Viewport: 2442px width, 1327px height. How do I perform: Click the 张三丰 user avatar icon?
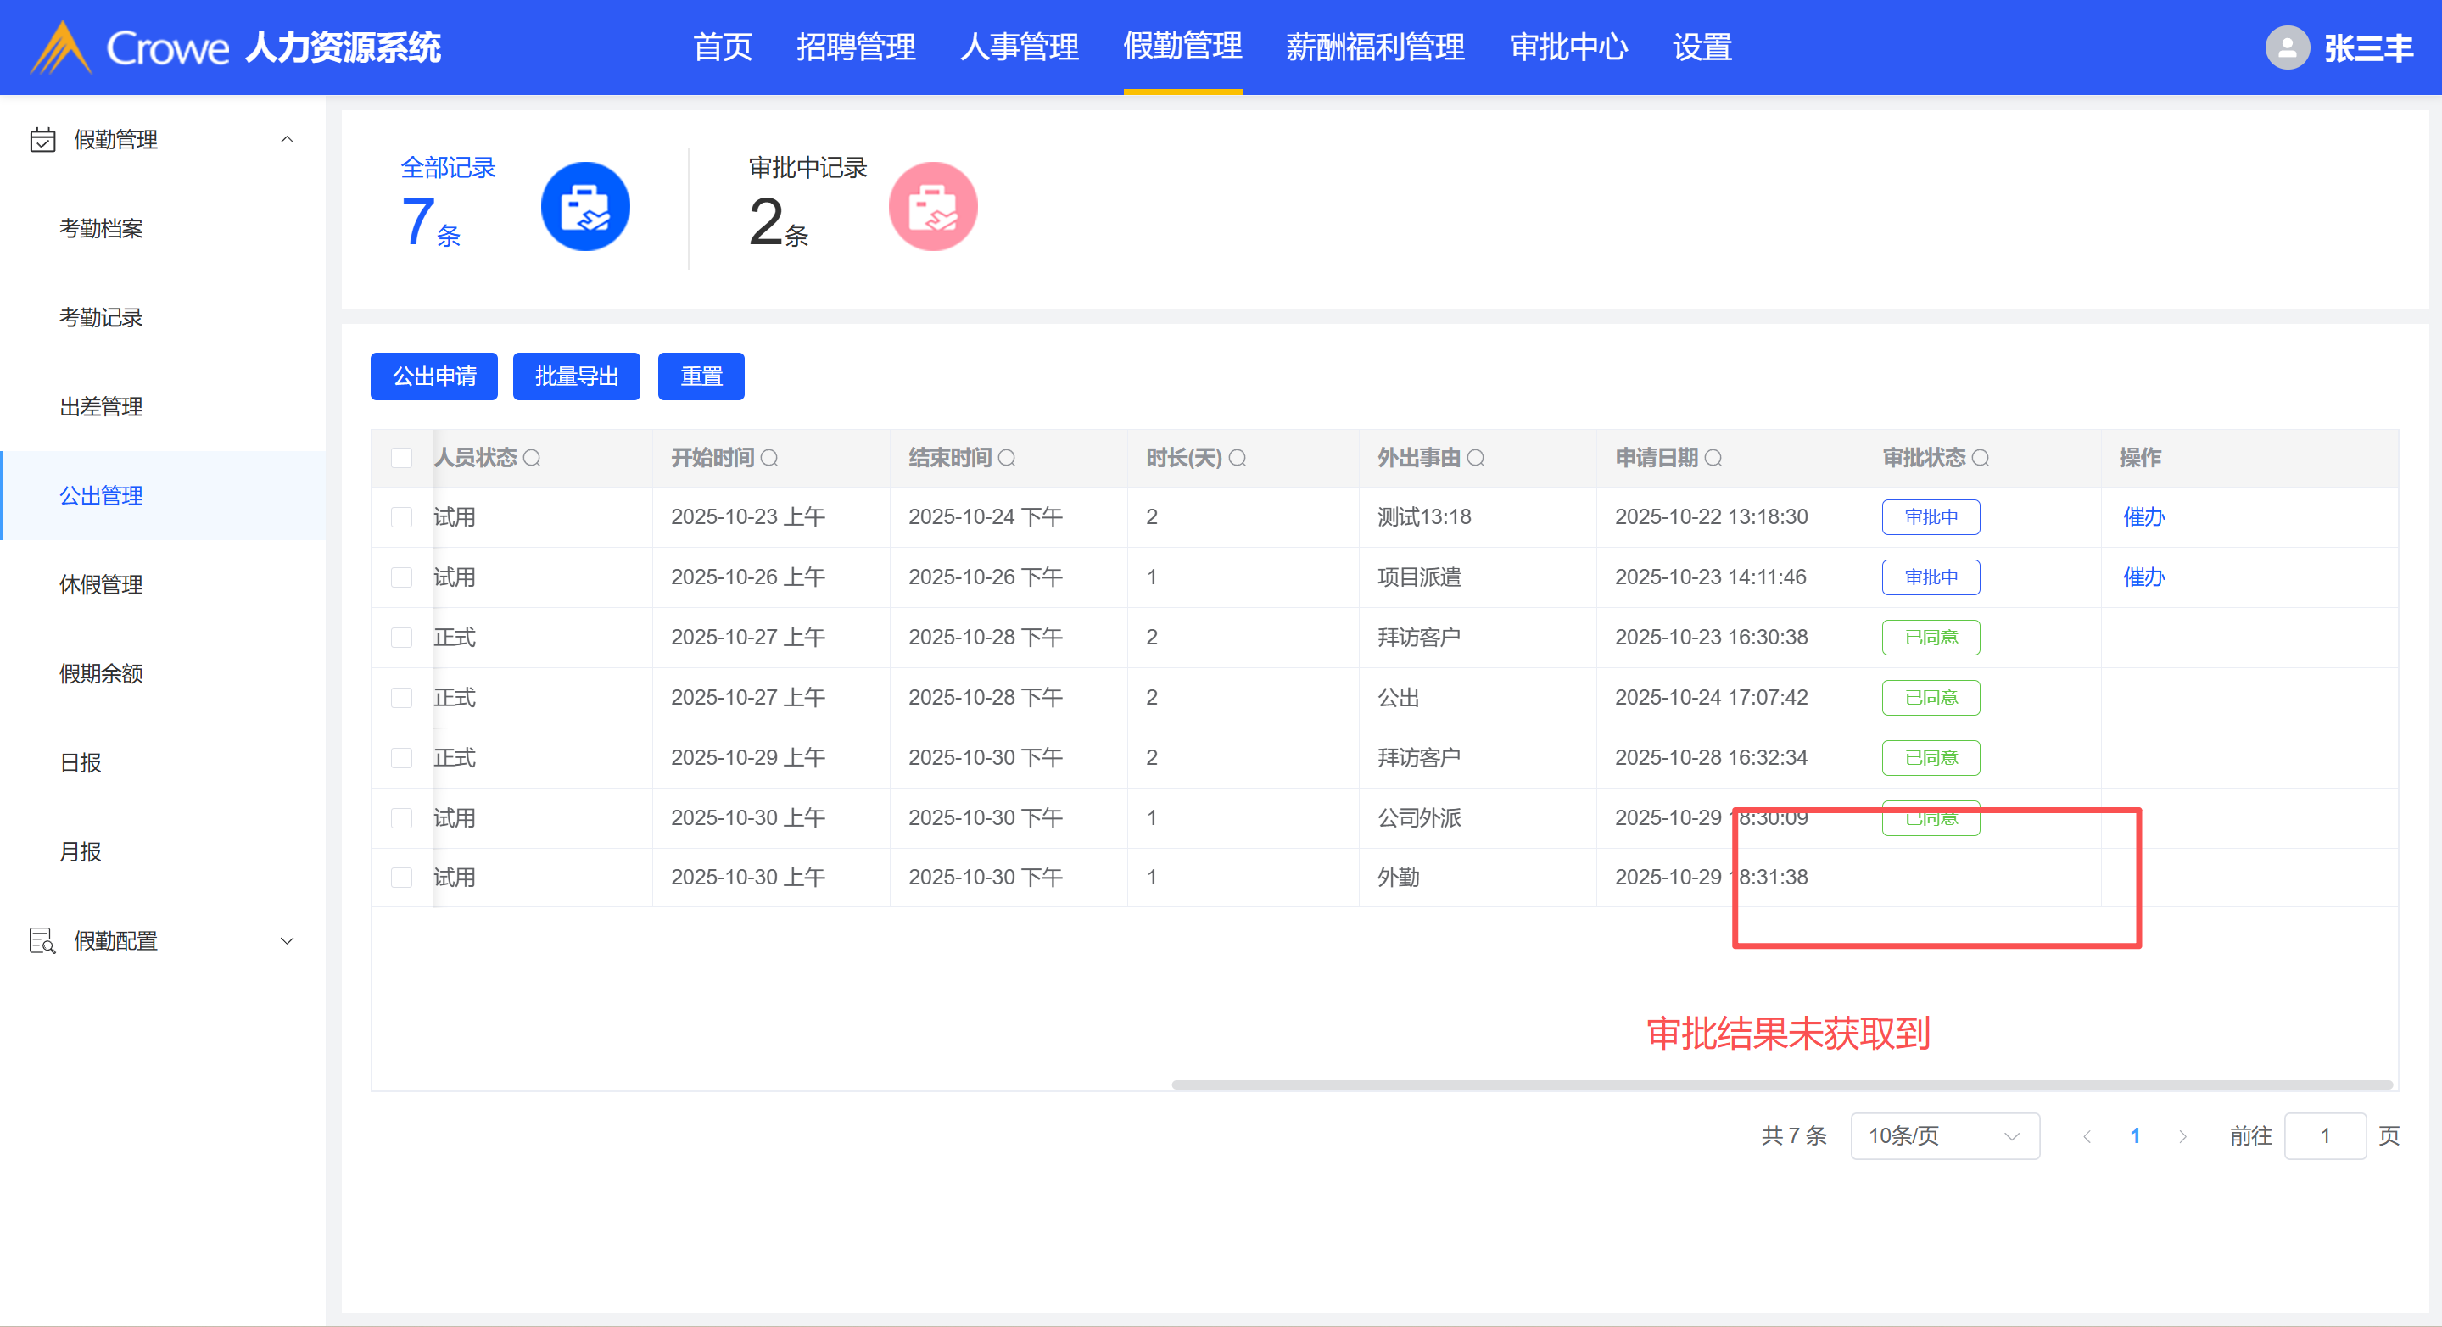(2287, 47)
